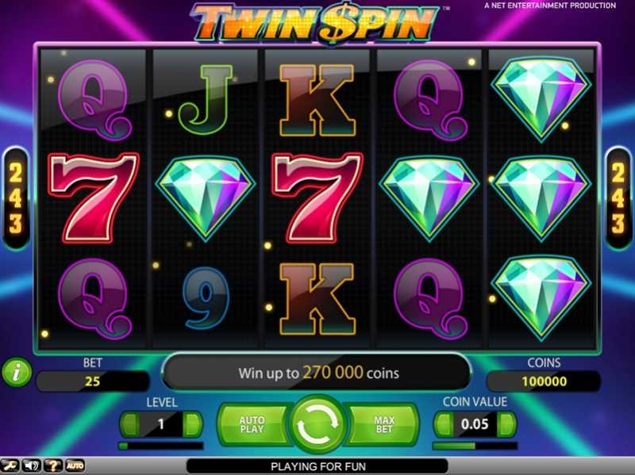Click the green J symbol on second reel
The height and width of the screenshot is (475, 635).
206,100
